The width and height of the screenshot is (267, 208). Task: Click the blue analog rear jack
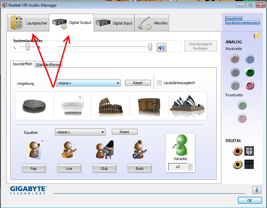[250, 59]
